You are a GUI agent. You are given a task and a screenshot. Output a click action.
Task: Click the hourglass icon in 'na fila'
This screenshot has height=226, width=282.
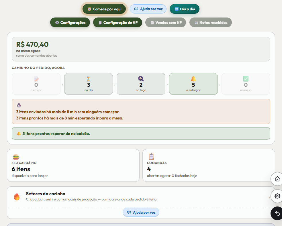(89, 79)
